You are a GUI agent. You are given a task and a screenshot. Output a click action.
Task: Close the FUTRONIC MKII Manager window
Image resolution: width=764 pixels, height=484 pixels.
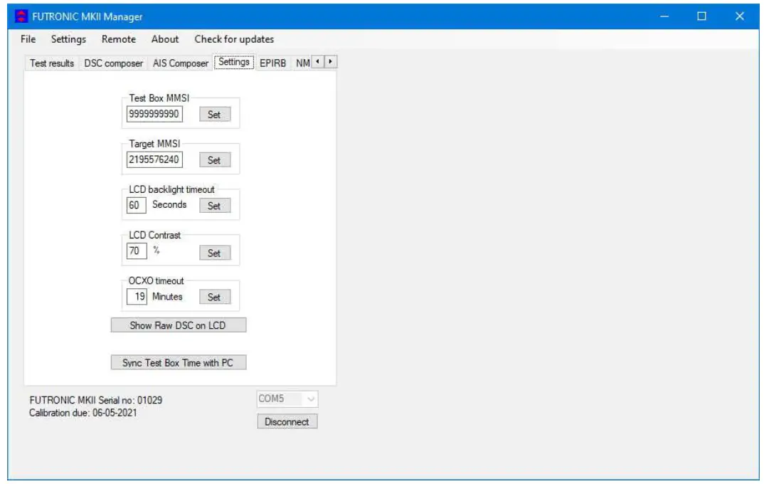click(x=739, y=16)
